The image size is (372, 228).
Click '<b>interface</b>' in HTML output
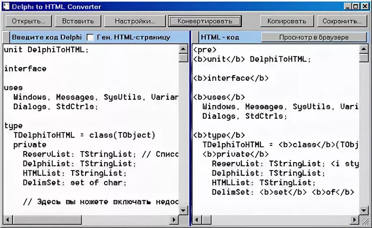click(x=231, y=78)
